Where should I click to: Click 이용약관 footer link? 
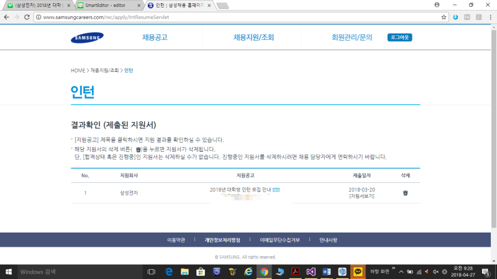point(176,240)
